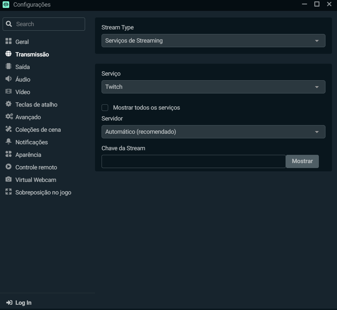Open the Saída settings section

[22, 67]
